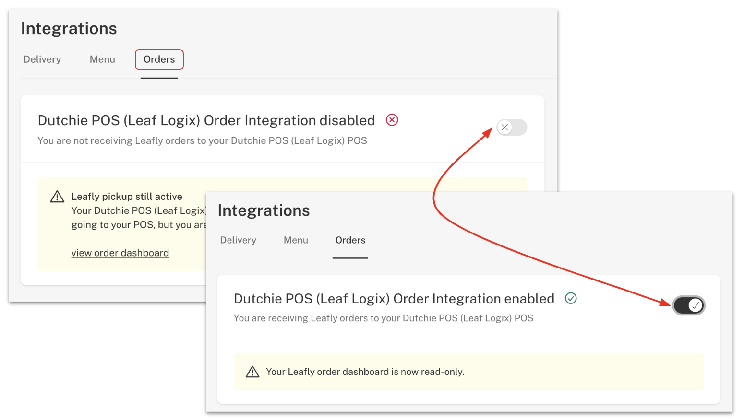
Task: Click the warning triangle next to Leafly pickup still active
Action: [57, 197]
